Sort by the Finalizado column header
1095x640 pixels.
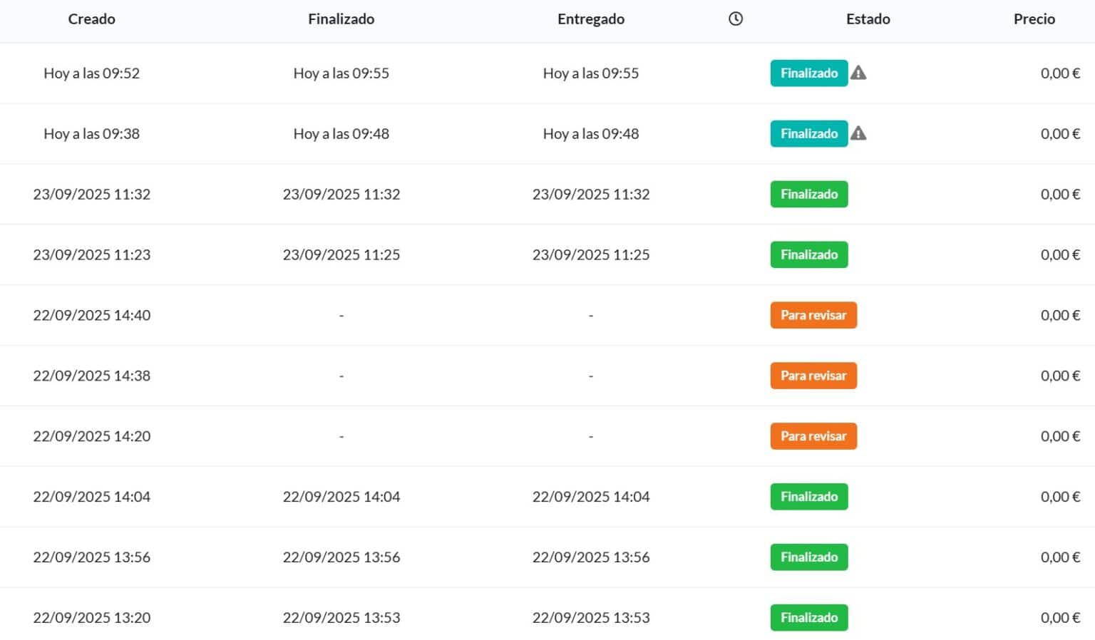(x=341, y=19)
